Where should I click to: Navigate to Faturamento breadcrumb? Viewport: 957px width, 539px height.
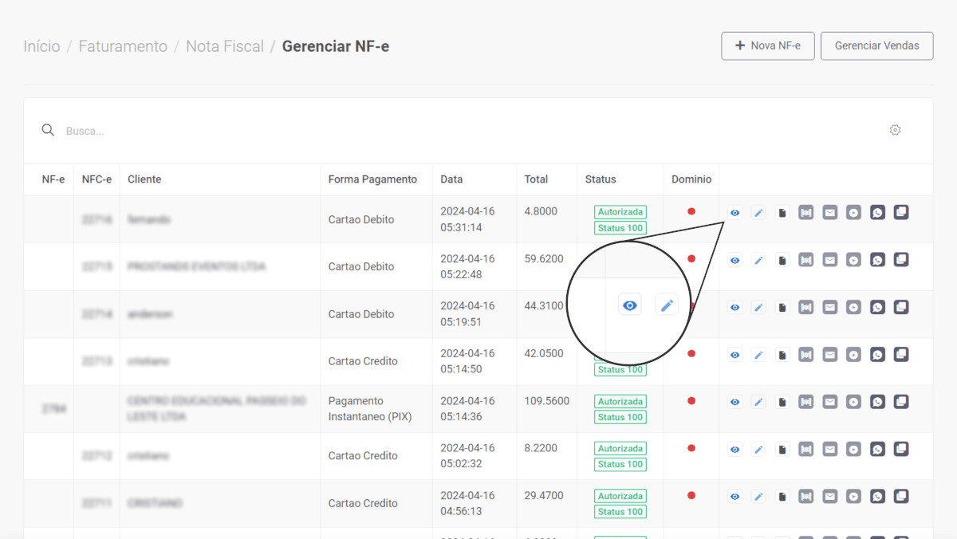click(123, 46)
